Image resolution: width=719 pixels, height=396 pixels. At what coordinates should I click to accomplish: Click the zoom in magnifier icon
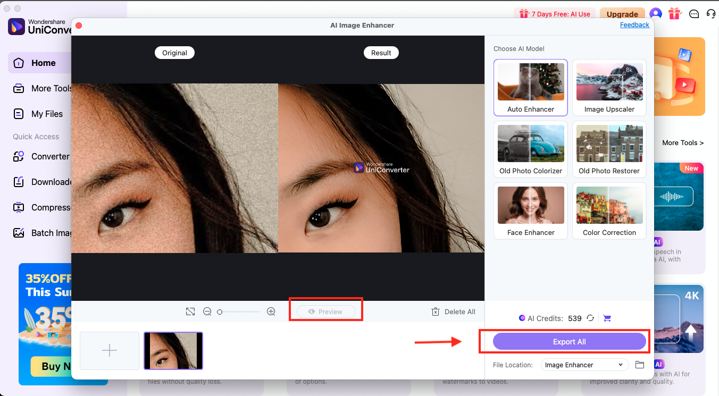pos(271,311)
